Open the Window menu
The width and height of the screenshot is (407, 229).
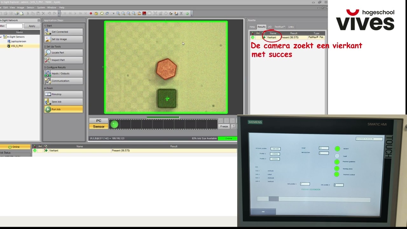pos(52,7)
